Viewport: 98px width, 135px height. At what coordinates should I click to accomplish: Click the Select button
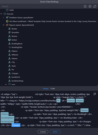click(x=55, y=132)
